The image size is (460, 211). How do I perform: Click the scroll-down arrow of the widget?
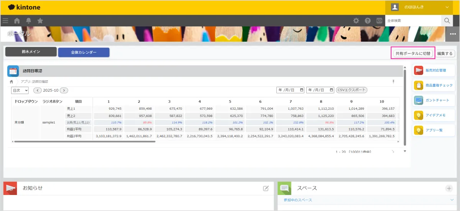[405, 151]
